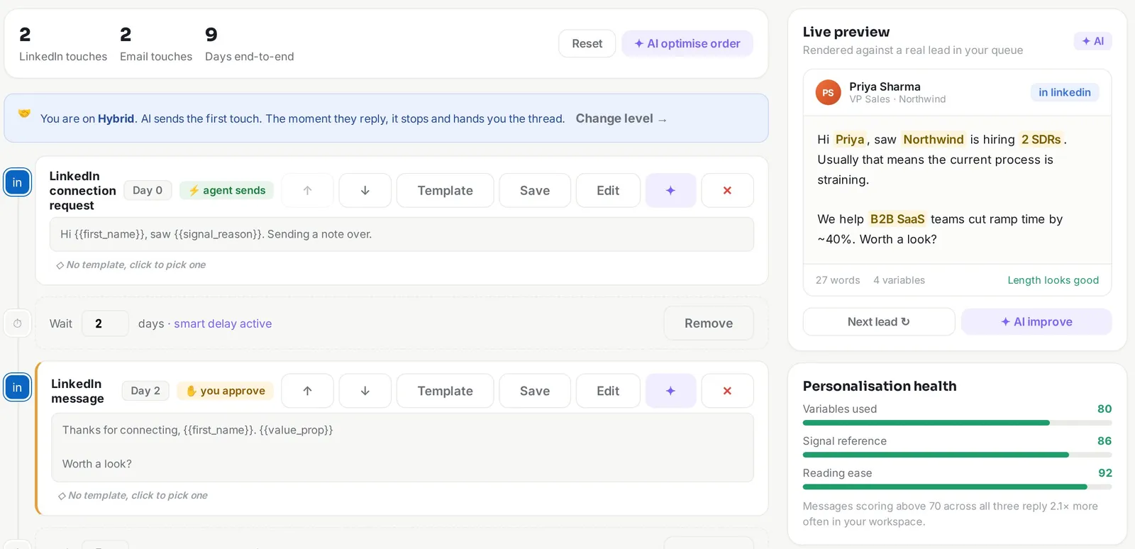Remove the 2-day wait step
This screenshot has width=1135, height=549.
709,323
